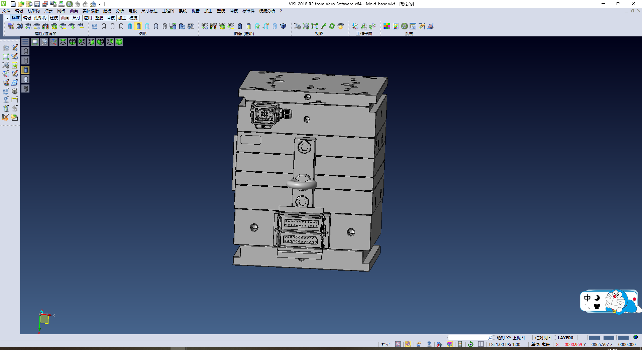Screen dimensions: 642x350
Task: Click the Undo icon in quick access toolbar
Action: (x=78, y=4)
